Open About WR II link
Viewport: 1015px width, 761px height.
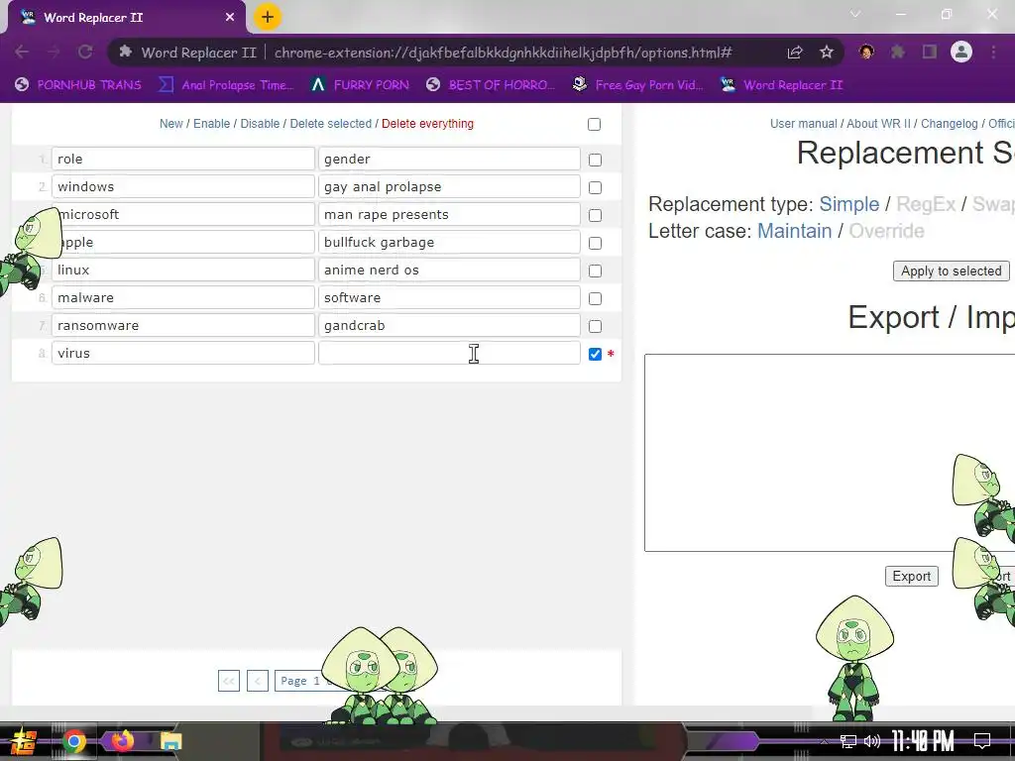(878, 124)
